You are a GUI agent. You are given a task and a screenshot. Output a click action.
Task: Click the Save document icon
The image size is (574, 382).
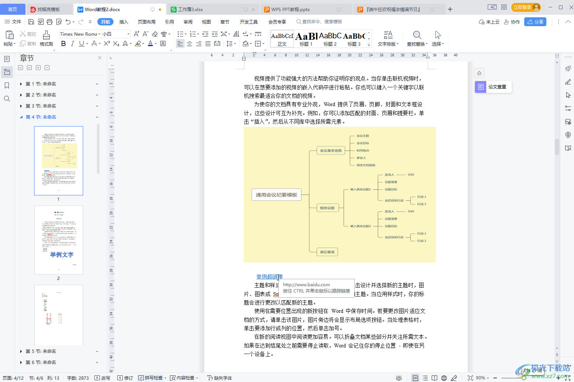31,22
